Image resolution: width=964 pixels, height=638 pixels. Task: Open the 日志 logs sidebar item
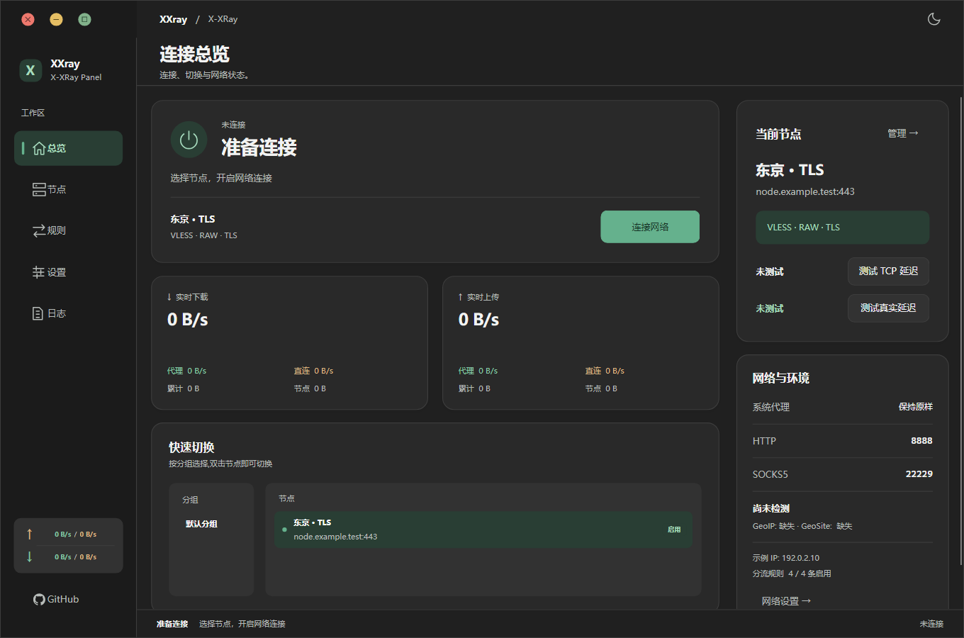(x=68, y=313)
